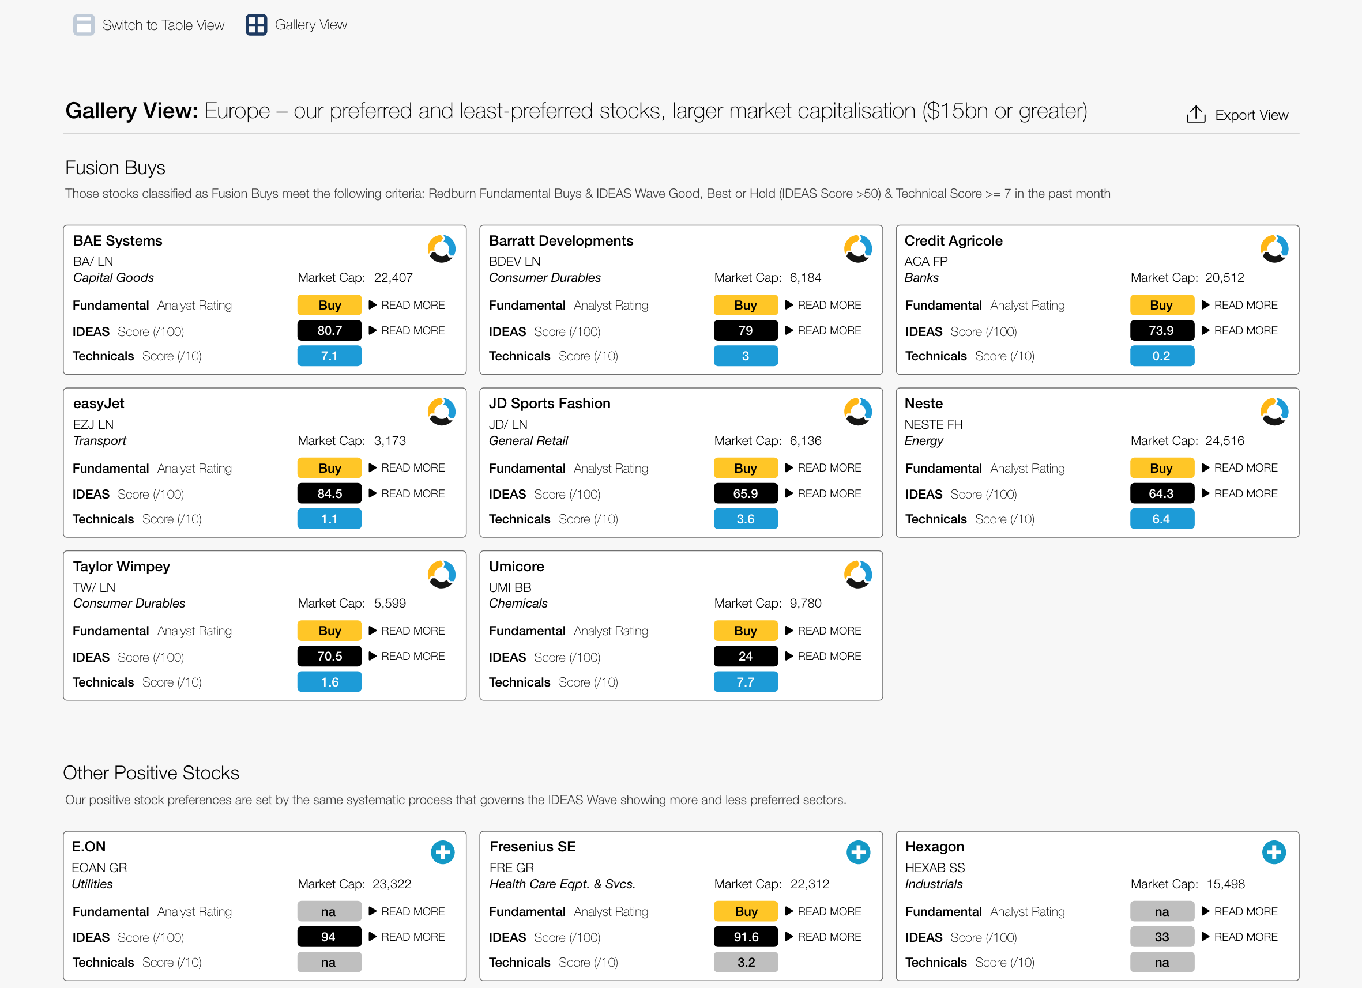
Task: Click the BAE Systems card title
Action: tap(118, 241)
